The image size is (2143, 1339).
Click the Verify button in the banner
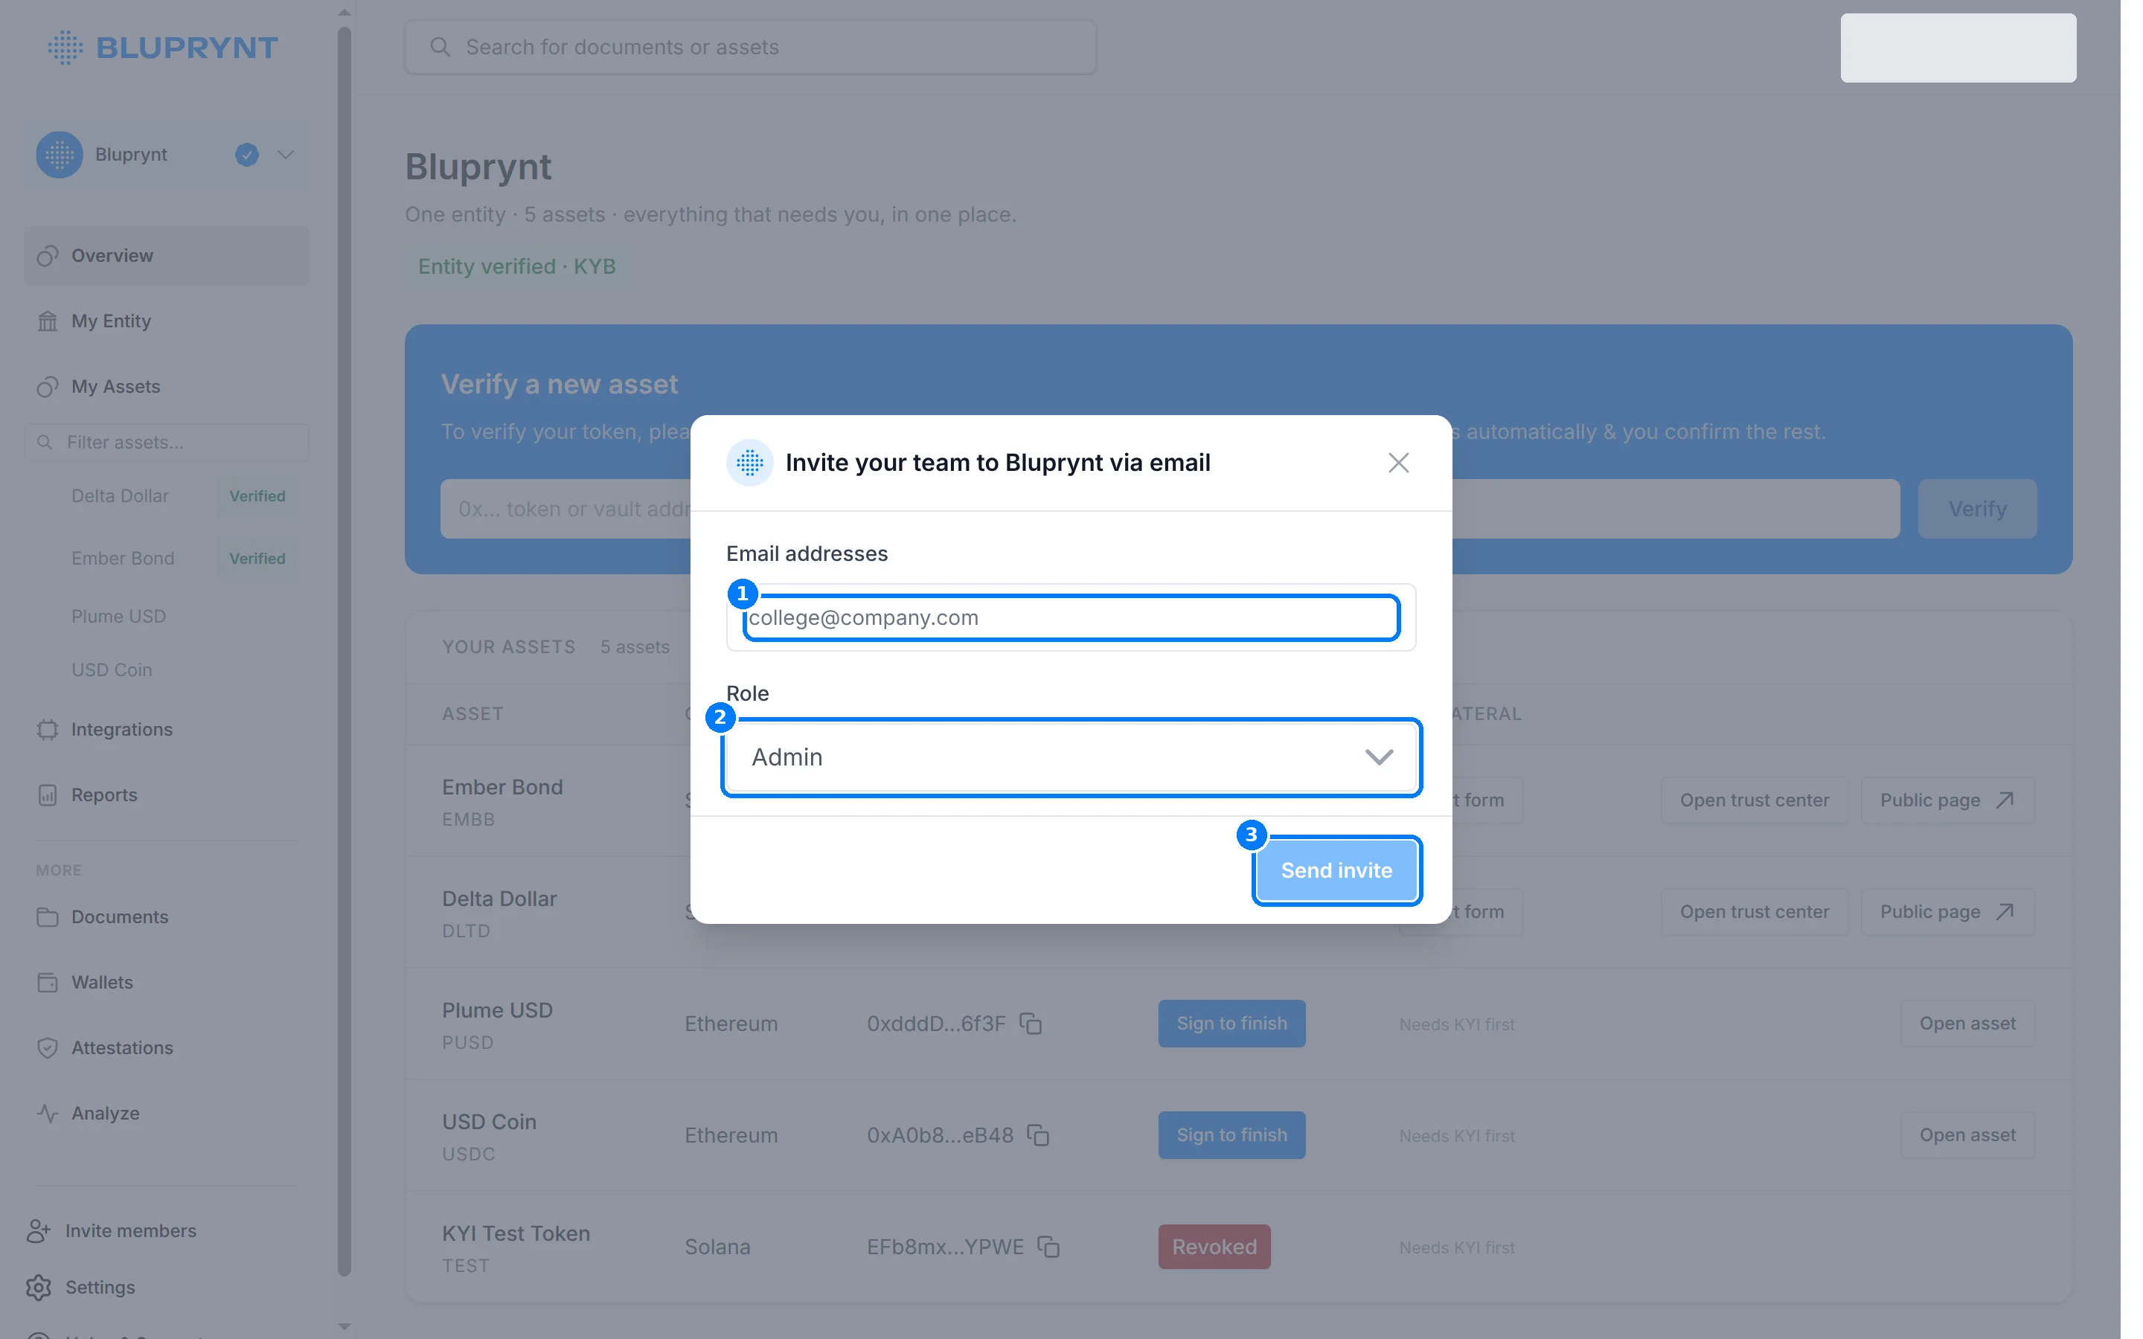coord(1976,508)
